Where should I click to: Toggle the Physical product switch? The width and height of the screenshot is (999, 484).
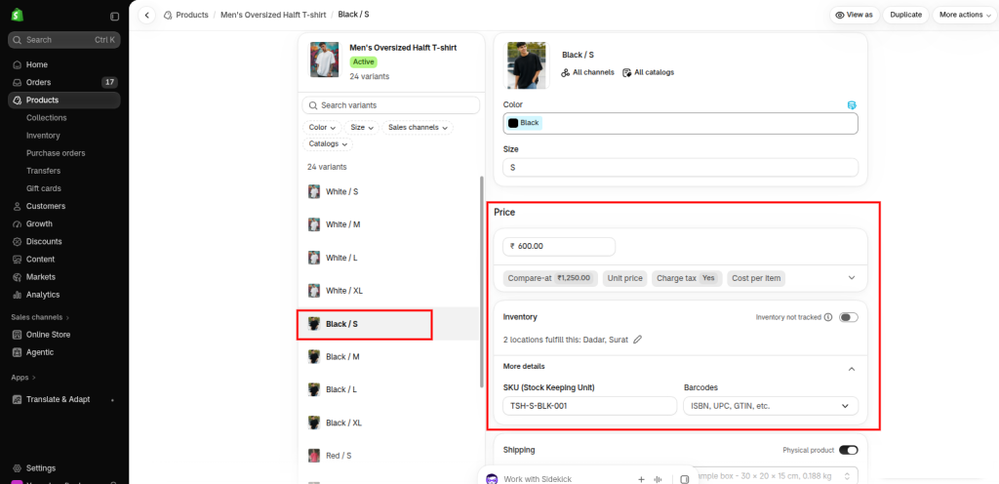(x=849, y=450)
